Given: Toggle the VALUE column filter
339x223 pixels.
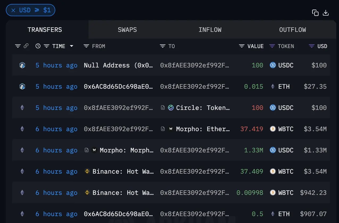Looking at the screenshot, I should [x=241, y=46].
